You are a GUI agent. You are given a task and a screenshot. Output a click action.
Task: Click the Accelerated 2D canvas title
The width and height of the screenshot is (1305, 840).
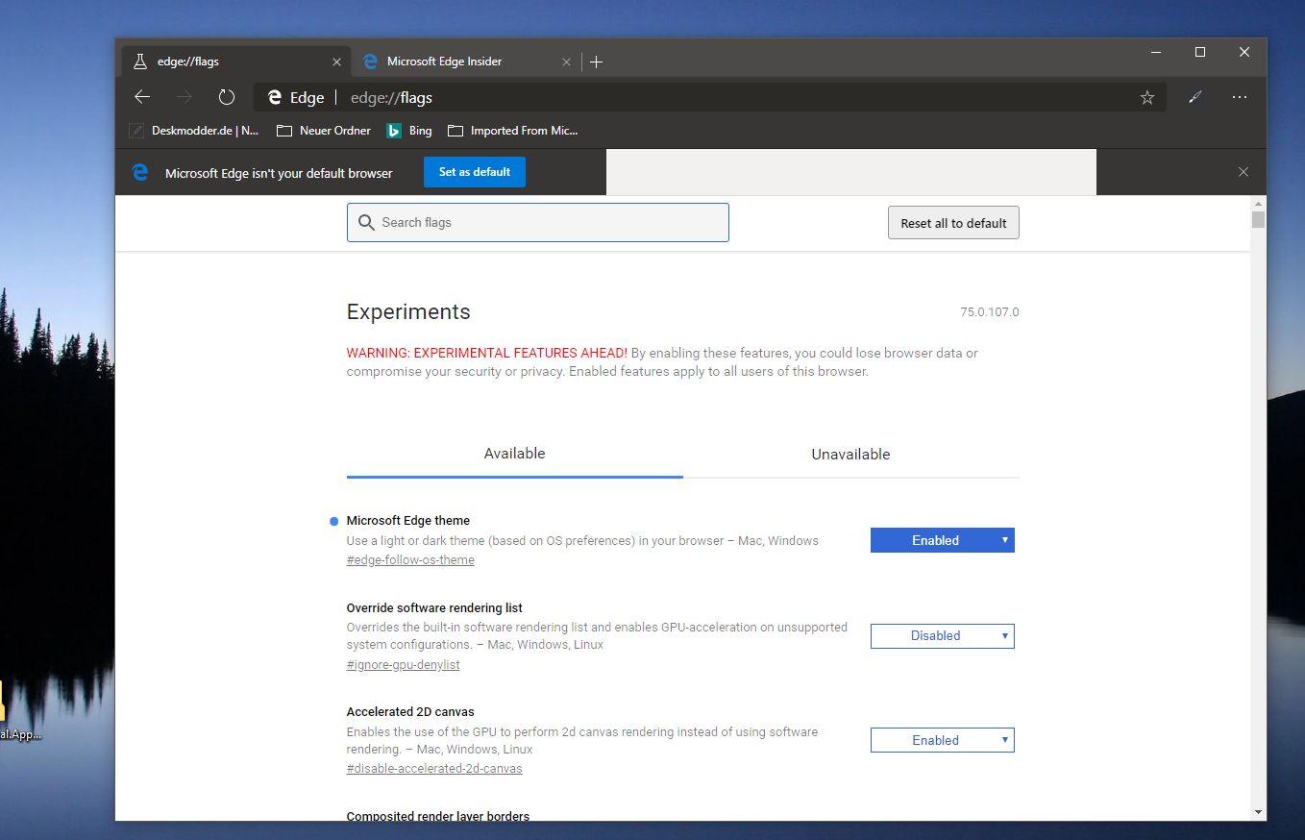tap(410, 712)
